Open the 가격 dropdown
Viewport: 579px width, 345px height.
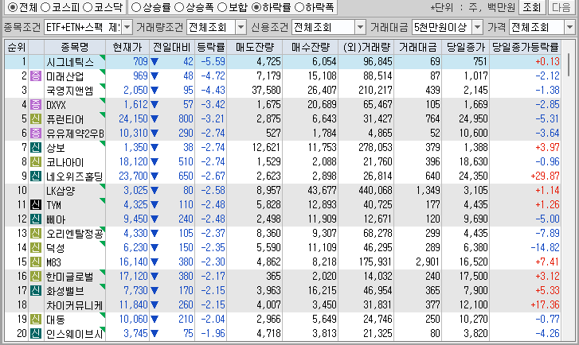[x=569, y=27]
